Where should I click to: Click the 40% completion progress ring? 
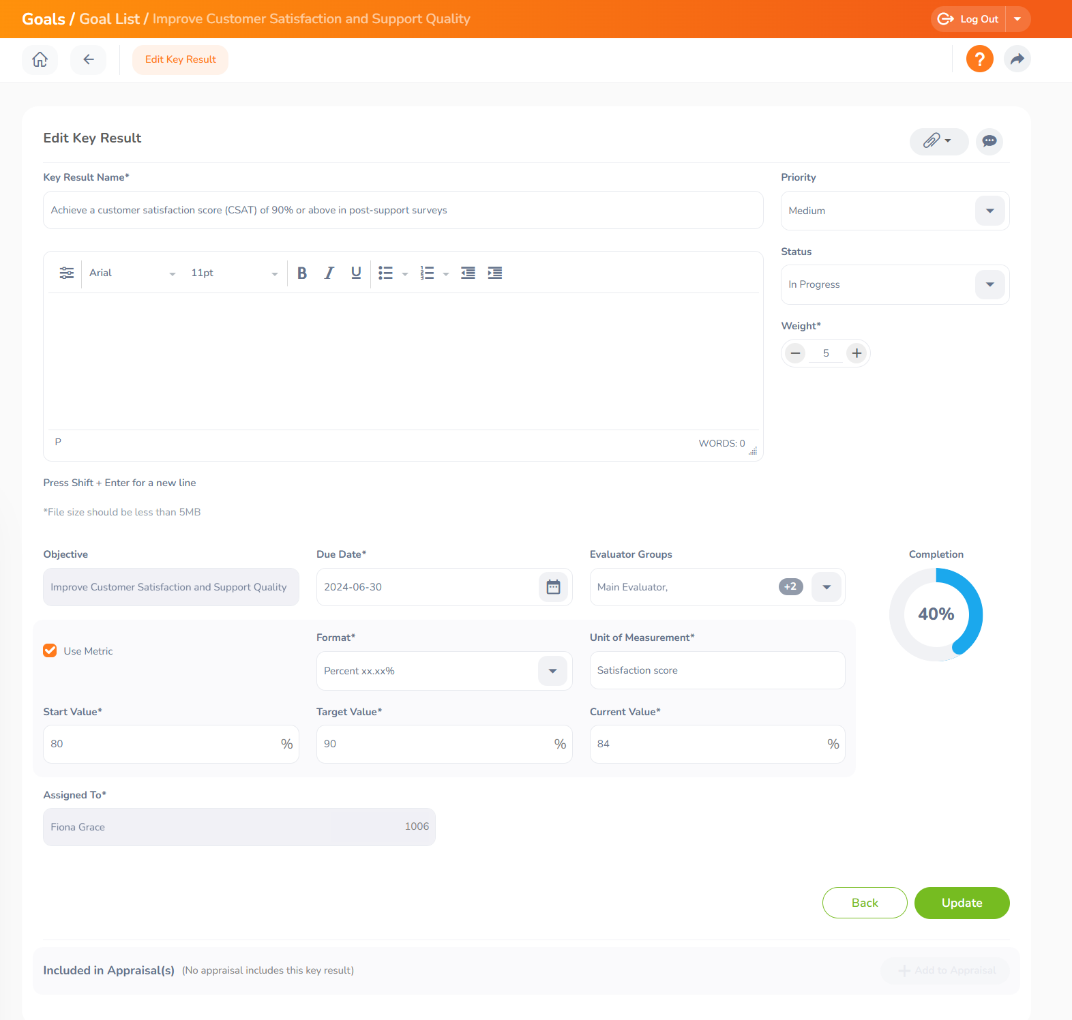(936, 614)
